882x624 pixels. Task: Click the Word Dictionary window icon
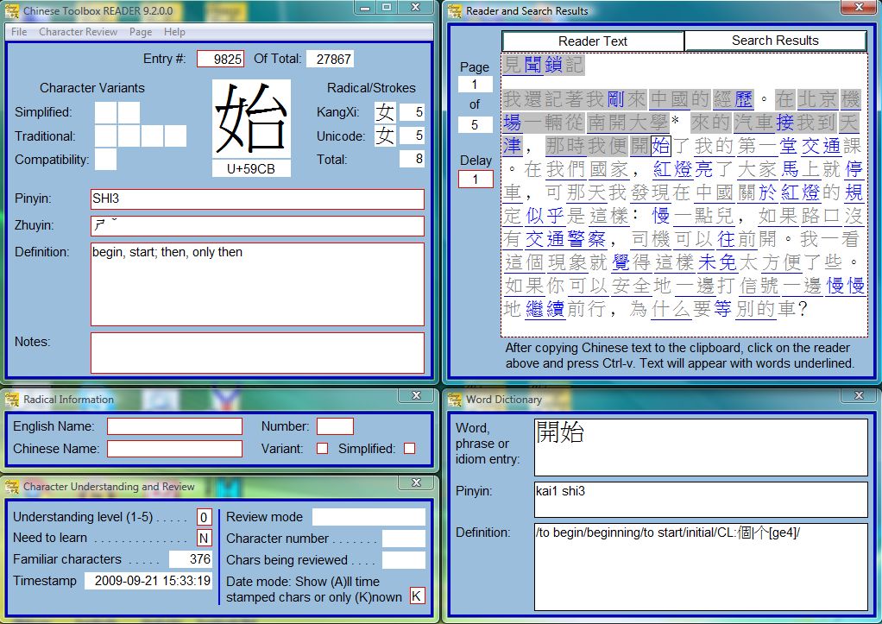(455, 399)
